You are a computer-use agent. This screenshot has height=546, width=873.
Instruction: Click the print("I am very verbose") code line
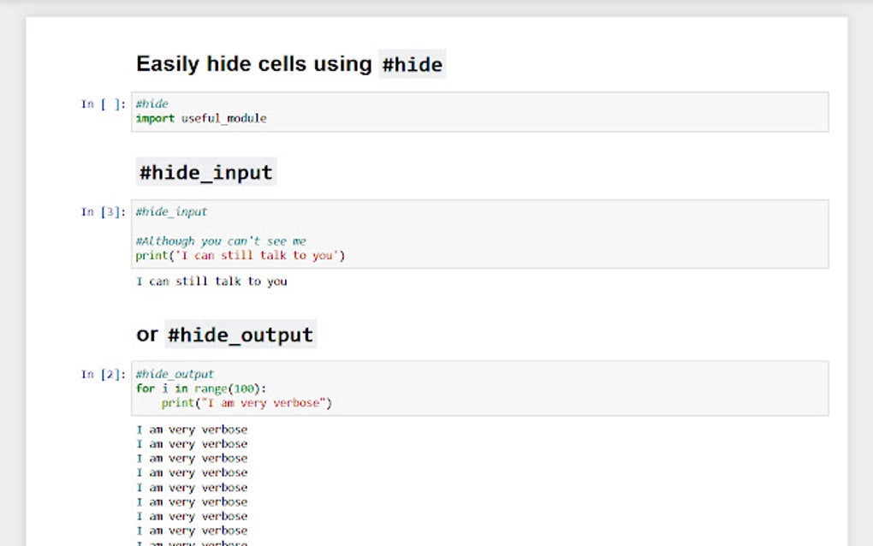click(x=246, y=402)
